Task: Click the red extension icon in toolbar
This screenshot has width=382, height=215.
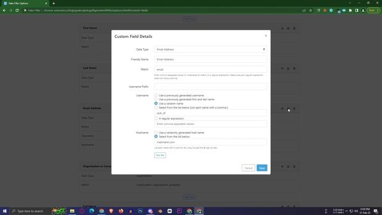Action: (325, 11)
